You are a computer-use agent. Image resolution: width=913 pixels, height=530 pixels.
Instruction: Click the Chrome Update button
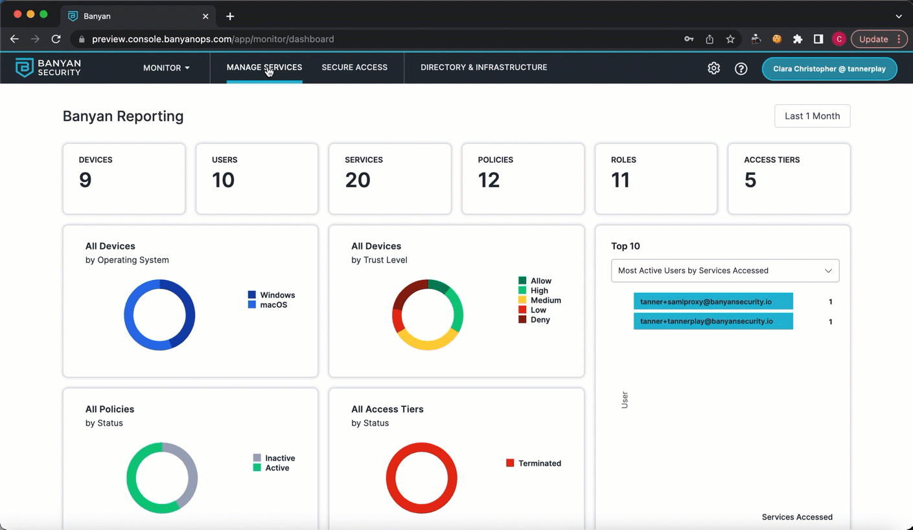point(873,39)
